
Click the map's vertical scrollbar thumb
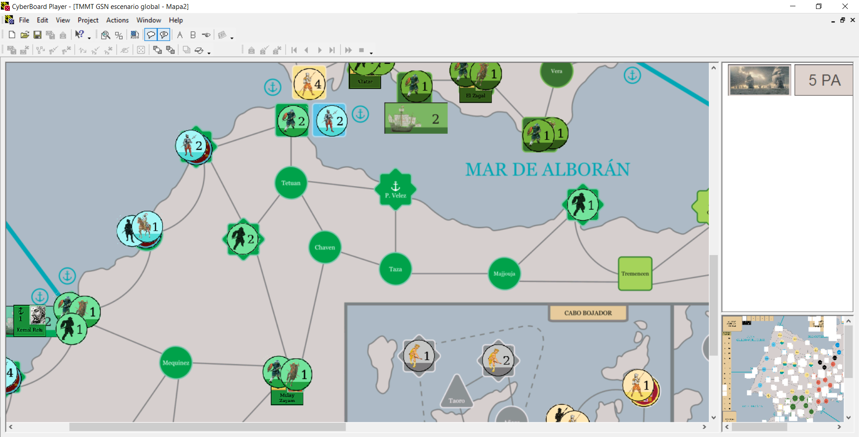[714, 305]
